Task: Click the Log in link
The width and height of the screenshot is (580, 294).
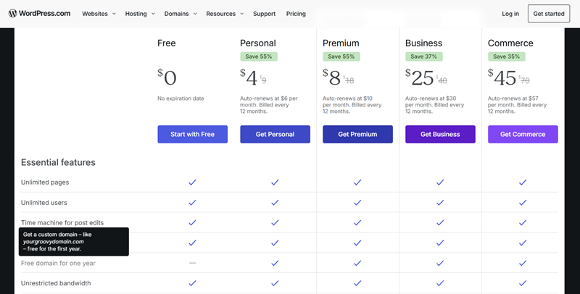Action: tap(510, 14)
